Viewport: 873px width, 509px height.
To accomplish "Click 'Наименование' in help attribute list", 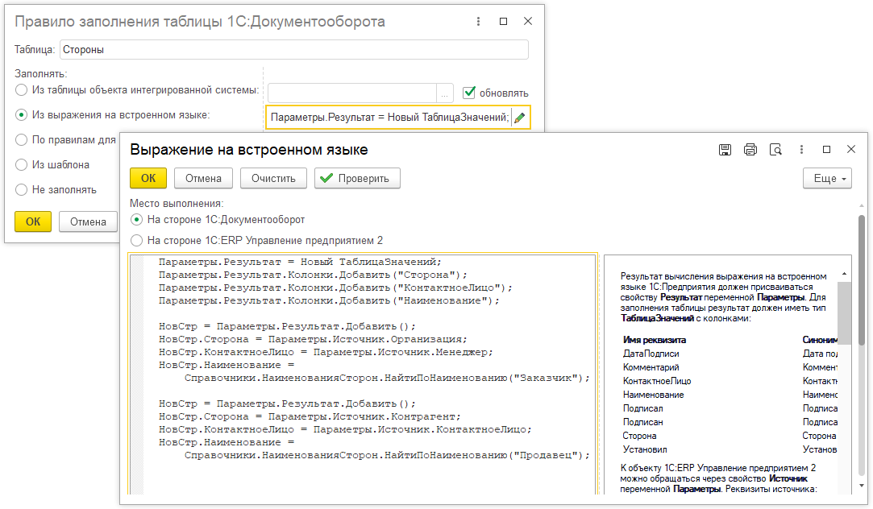I will coord(653,395).
